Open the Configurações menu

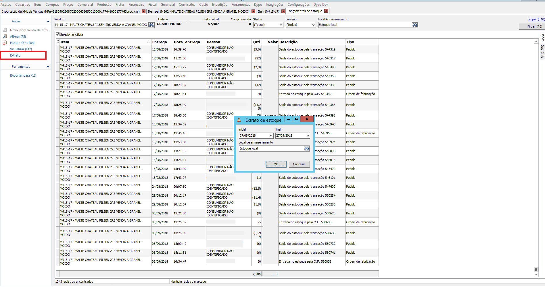click(298, 5)
